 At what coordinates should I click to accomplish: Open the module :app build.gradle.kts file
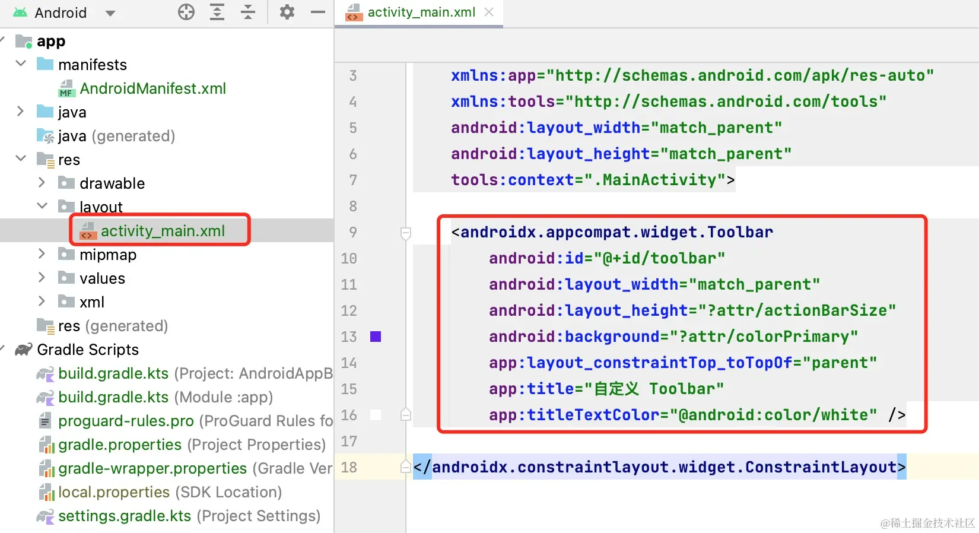(x=166, y=397)
